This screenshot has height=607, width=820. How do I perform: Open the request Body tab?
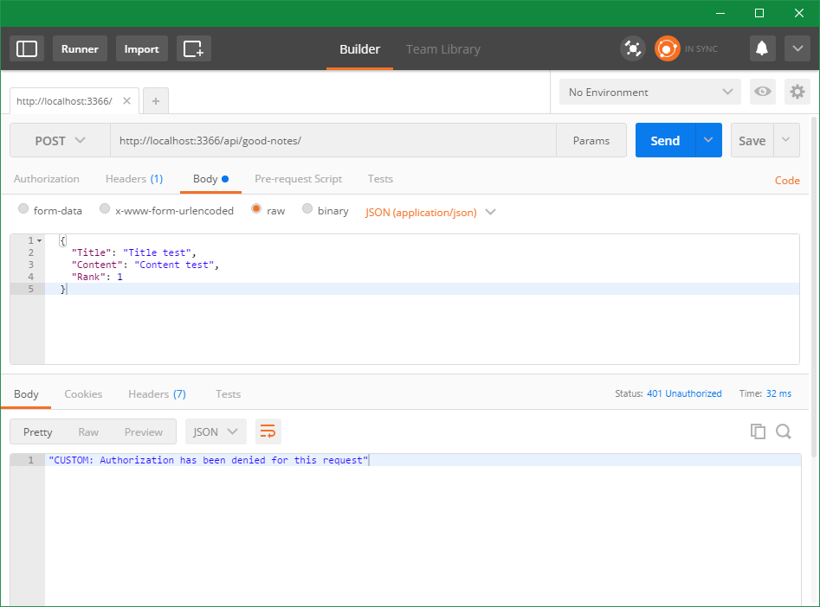pyautogui.click(x=210, y=179)
